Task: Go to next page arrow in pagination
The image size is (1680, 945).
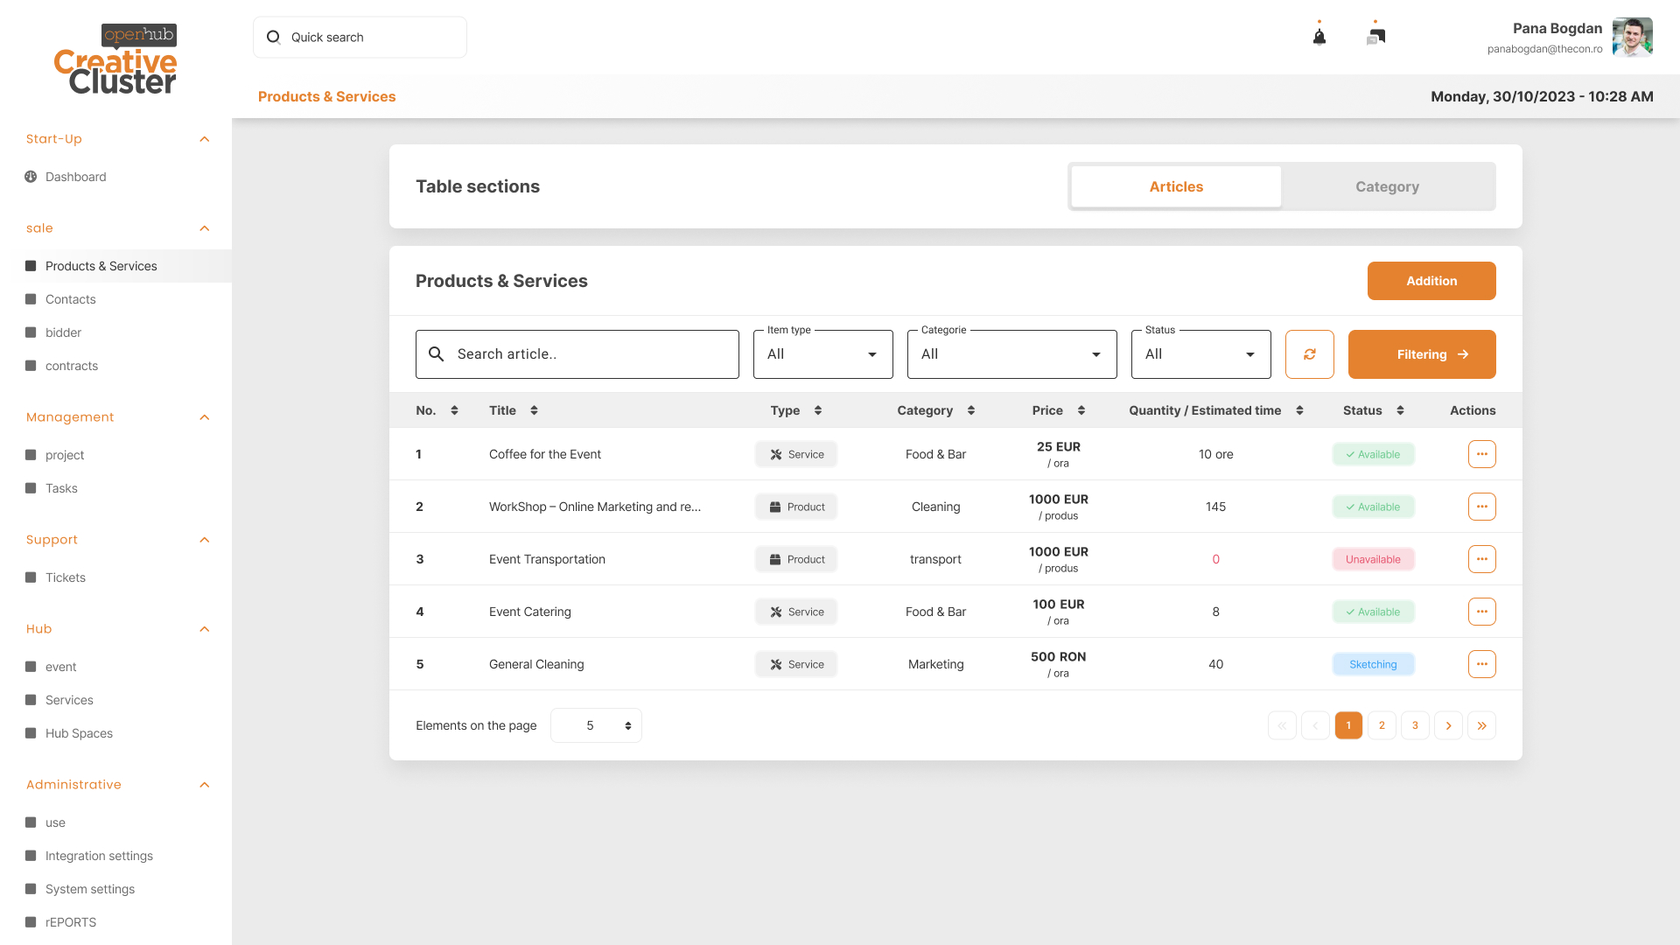Action: 1448,725
